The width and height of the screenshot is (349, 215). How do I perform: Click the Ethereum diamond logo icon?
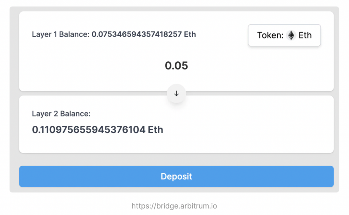point(291,35)
